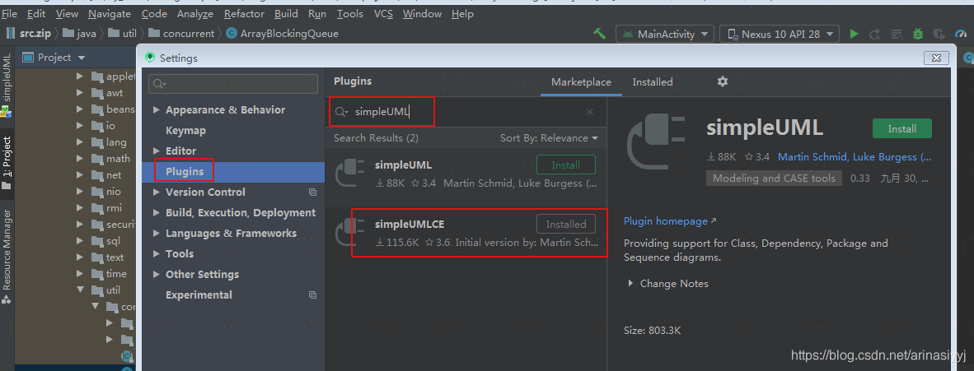Click the src.zip breadcrumb

tap(29, 34)
